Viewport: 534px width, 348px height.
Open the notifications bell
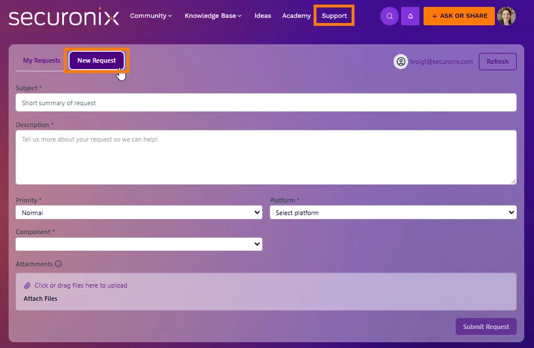coord(410,16)
